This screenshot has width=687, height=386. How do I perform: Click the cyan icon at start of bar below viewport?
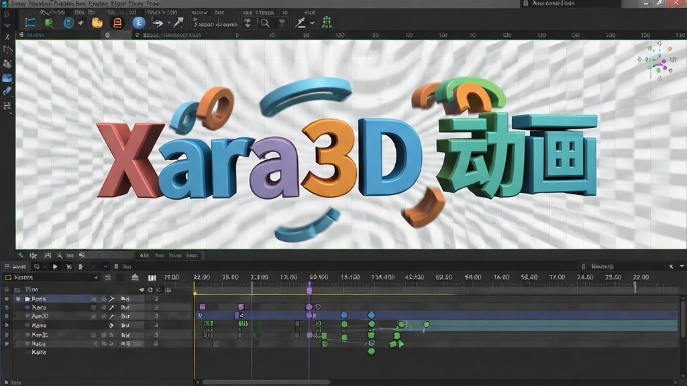tap(20, 255)
